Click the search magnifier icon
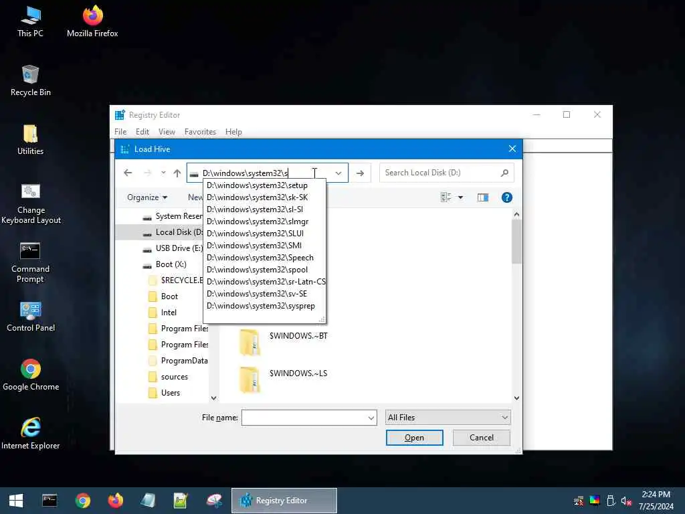Viewport: 685px width, 514px height. [504, 173]
